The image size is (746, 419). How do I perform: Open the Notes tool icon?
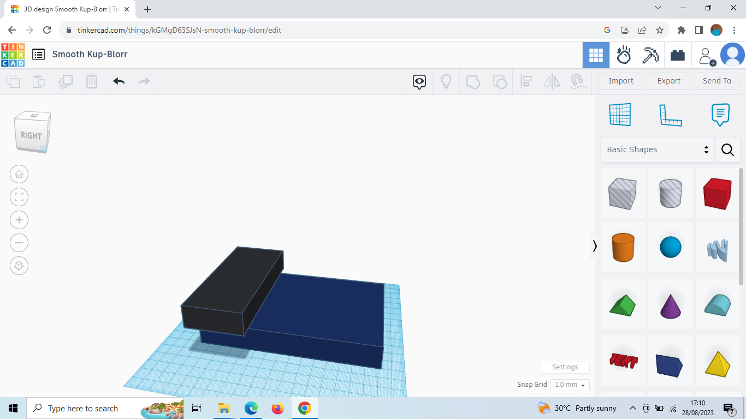click(720, 115)
